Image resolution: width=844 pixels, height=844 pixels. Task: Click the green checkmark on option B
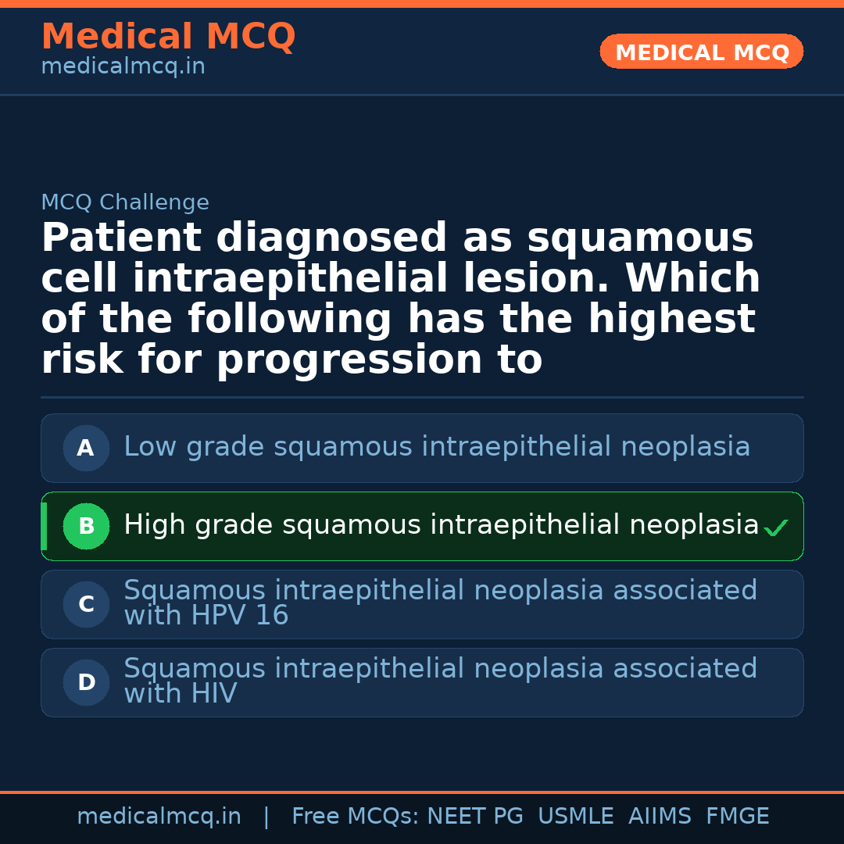coord(775,528)
